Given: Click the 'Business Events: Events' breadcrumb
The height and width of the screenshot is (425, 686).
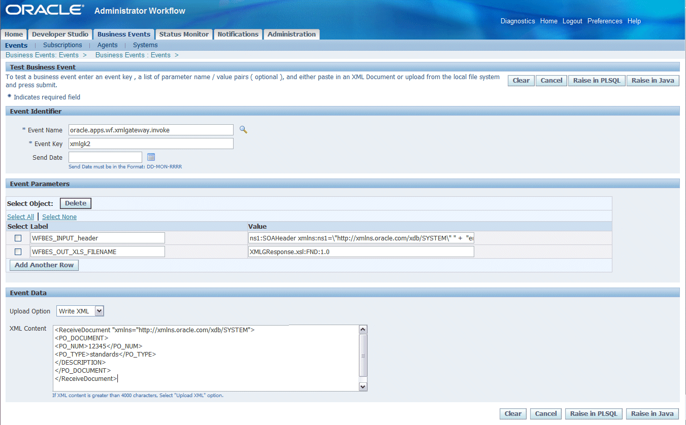Looking at the screenshot, I should click(42, 55).
